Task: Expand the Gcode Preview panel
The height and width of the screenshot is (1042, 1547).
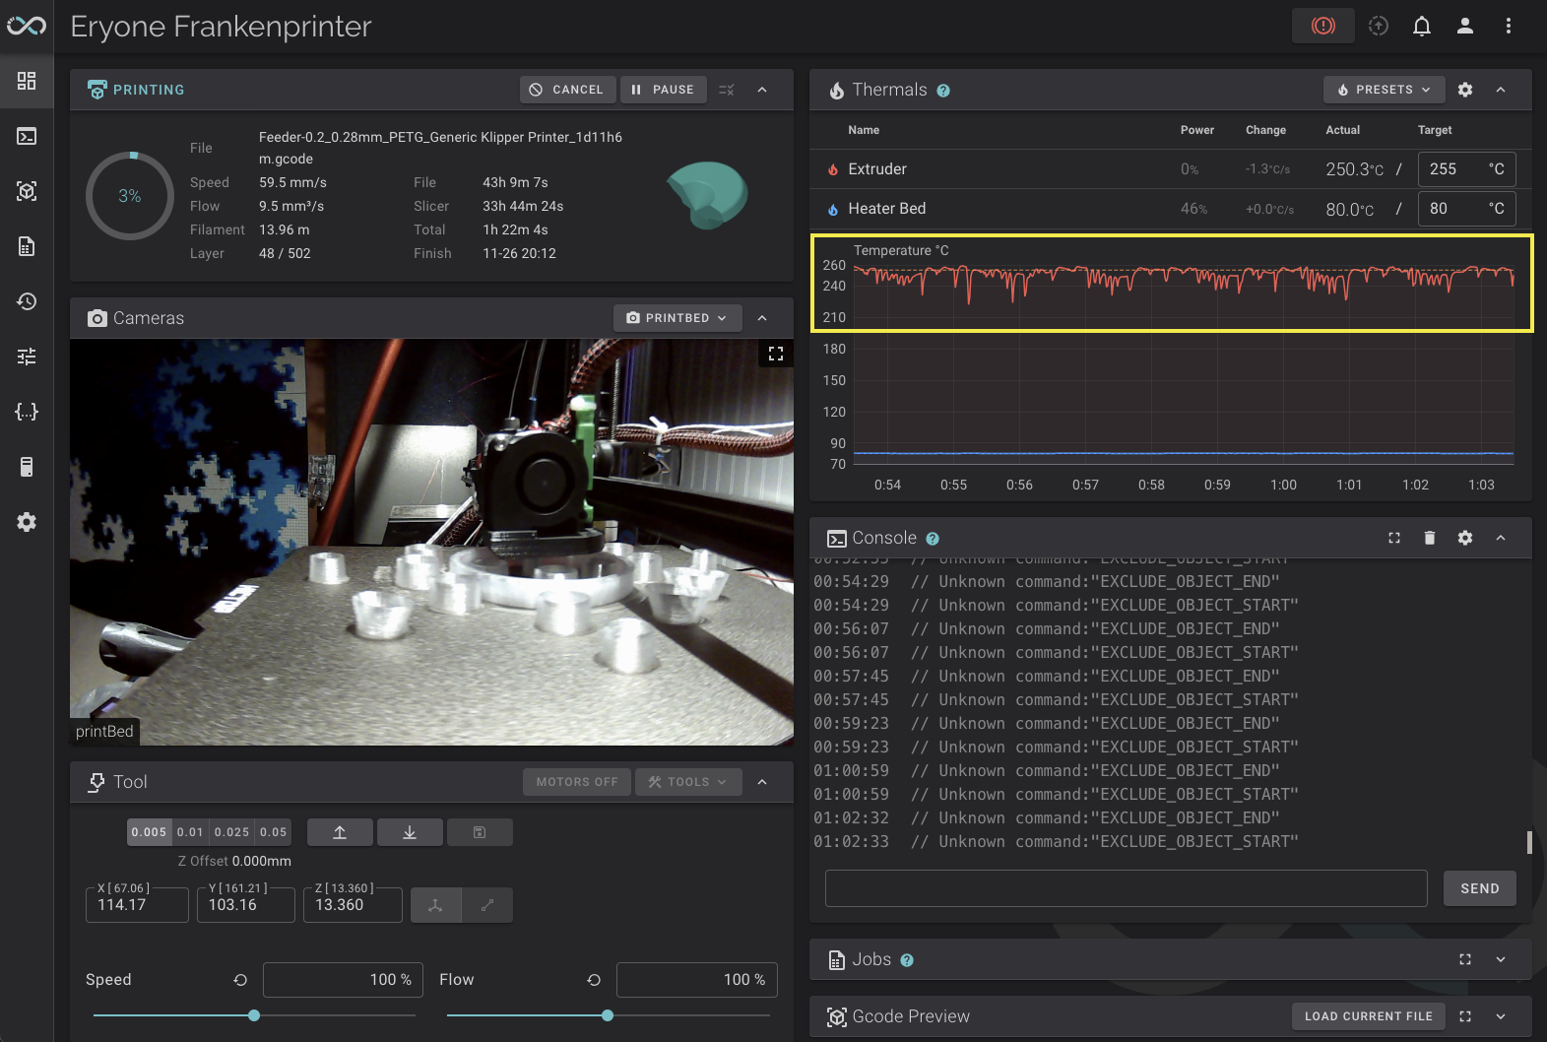Action: (x=1501, y=1016)
